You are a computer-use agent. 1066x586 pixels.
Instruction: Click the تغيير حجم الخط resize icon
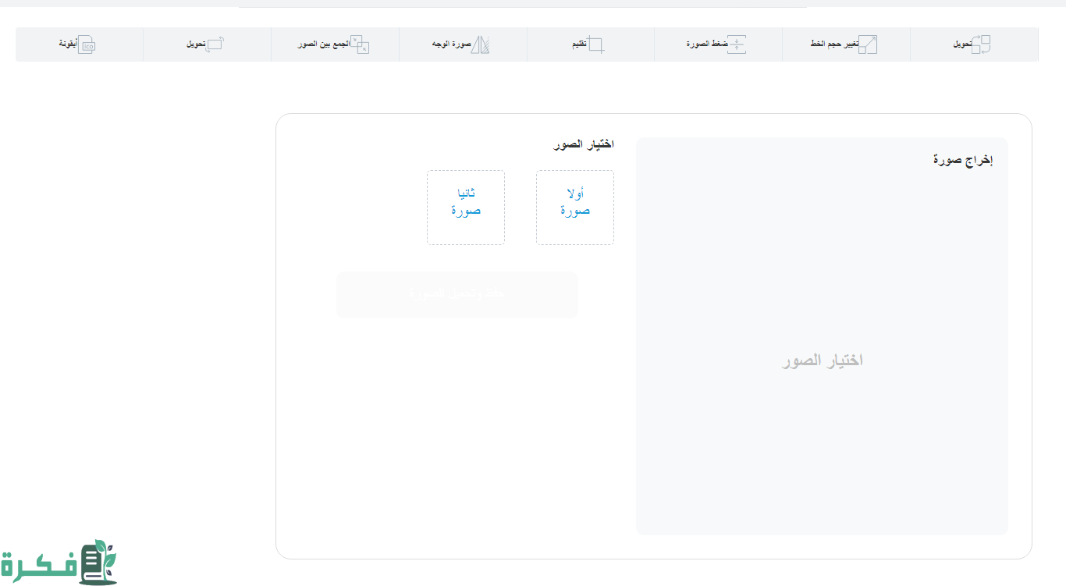click(868, 44)
